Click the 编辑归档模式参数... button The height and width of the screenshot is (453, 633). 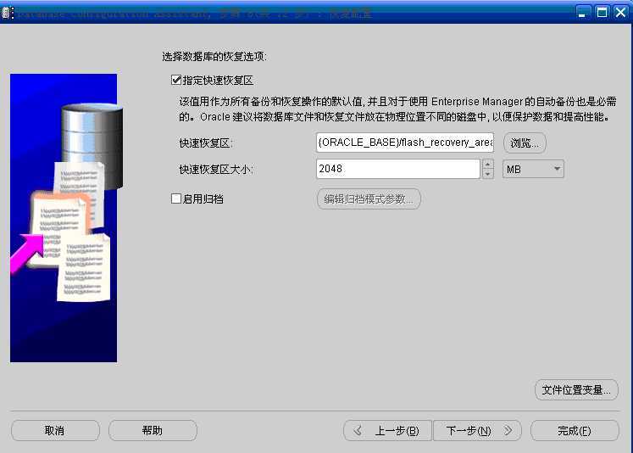[369, 199]
